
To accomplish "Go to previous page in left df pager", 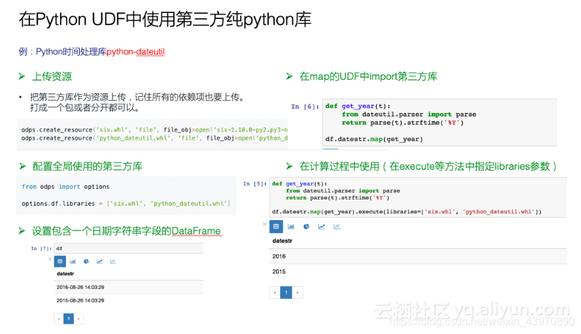I will click(59, 318).
